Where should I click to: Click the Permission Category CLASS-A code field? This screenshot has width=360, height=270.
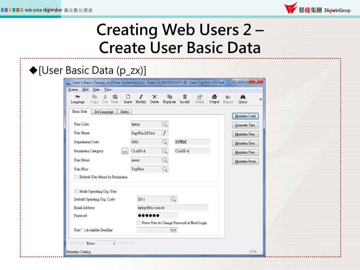146,151
